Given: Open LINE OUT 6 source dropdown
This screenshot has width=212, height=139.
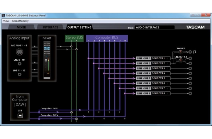Looking at the screenshot, I should (x=161, y=83).
